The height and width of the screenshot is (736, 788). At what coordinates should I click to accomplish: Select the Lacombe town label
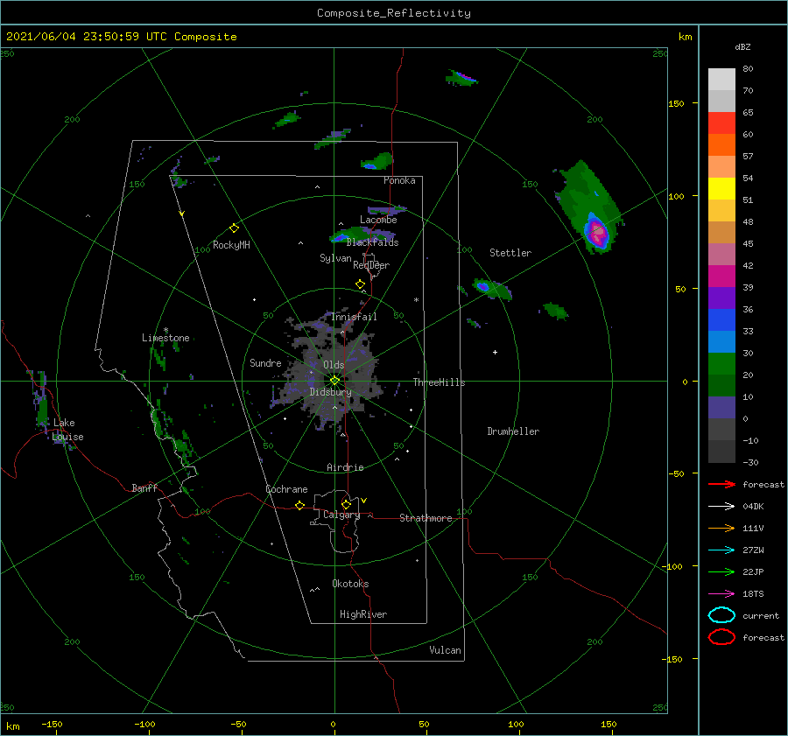point(378,220)
